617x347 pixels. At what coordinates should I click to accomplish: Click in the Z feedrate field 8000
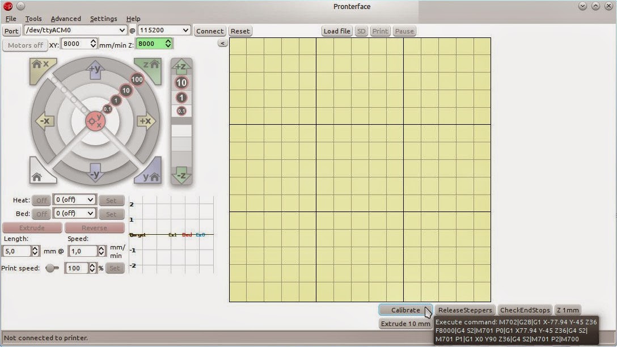(x=150, y=43)
